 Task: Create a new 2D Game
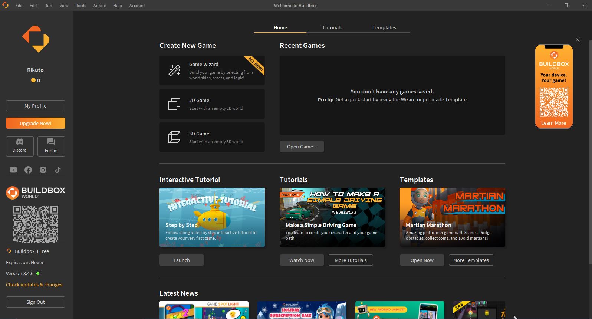click(212, 104)
